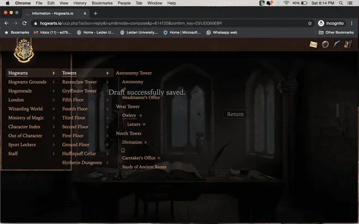Open the messages envelope icon
The image size is (359, 224).
314,44
